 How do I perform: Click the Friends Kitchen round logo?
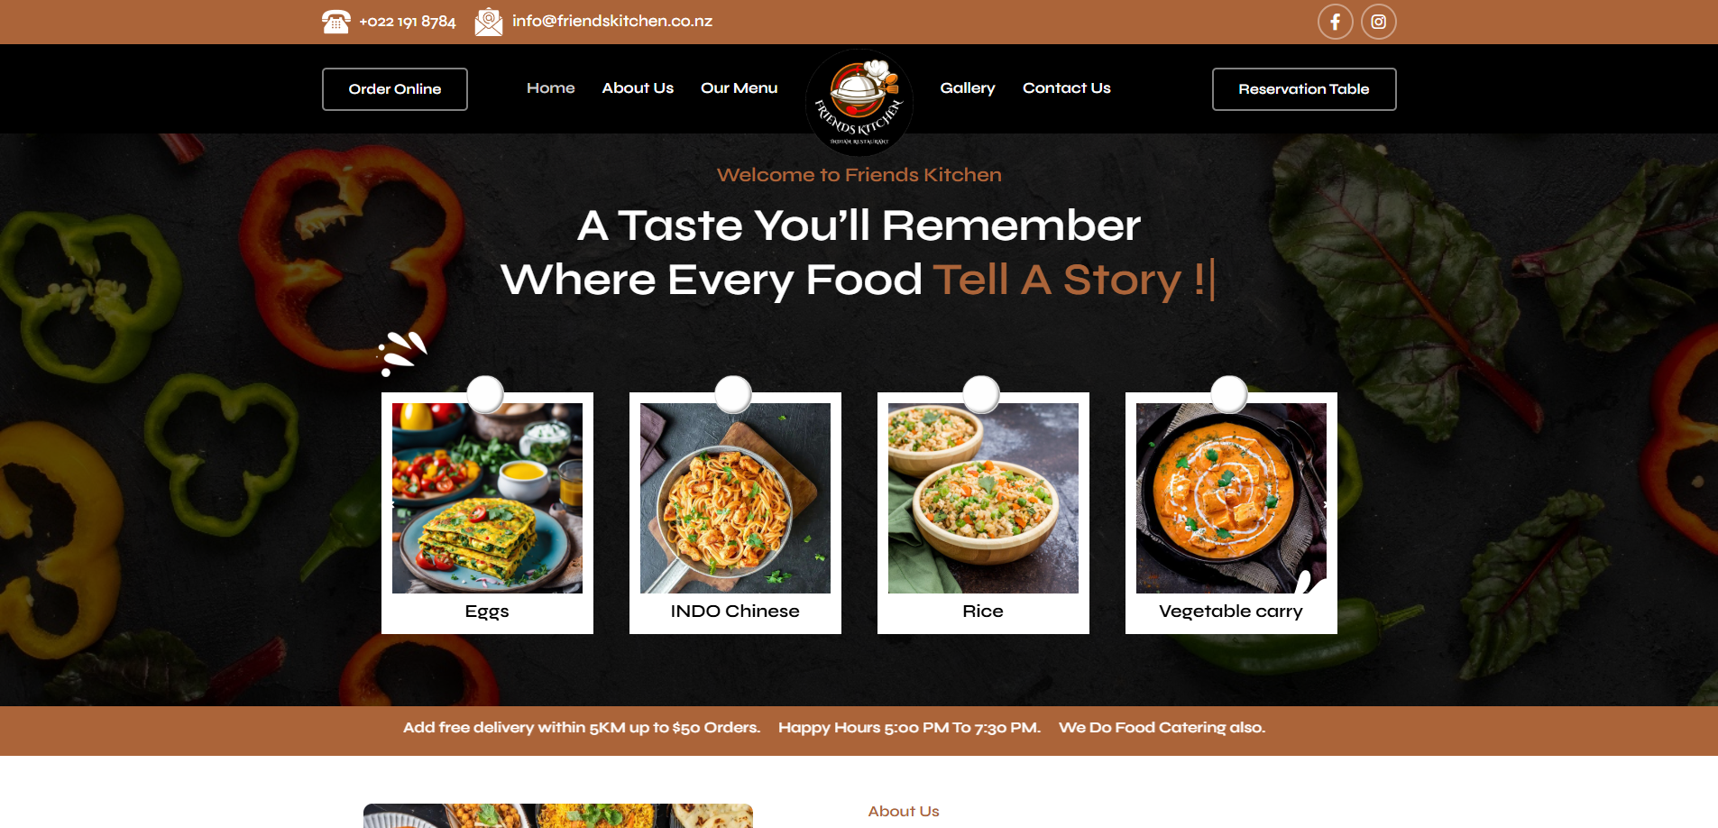coord(859,102)
